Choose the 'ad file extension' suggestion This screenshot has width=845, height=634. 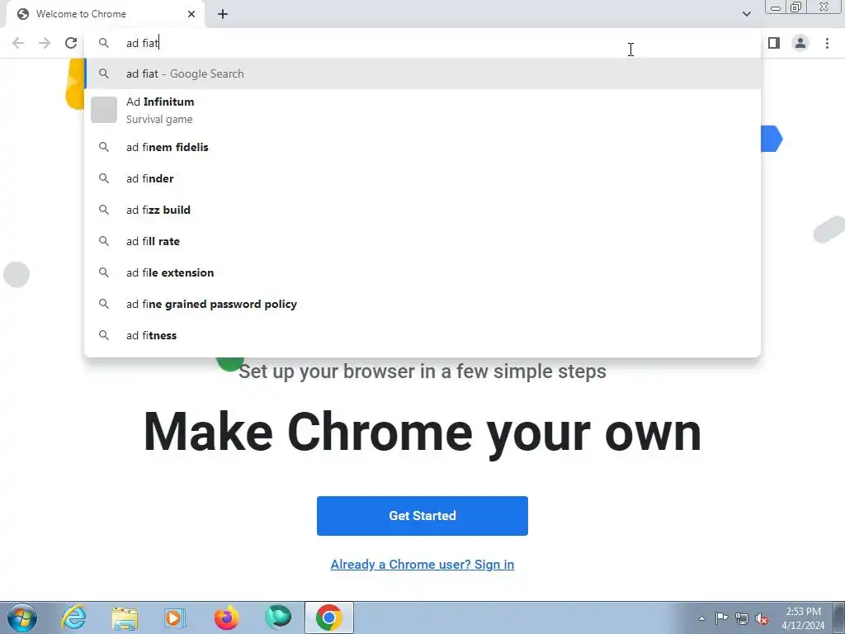(422, 272)
